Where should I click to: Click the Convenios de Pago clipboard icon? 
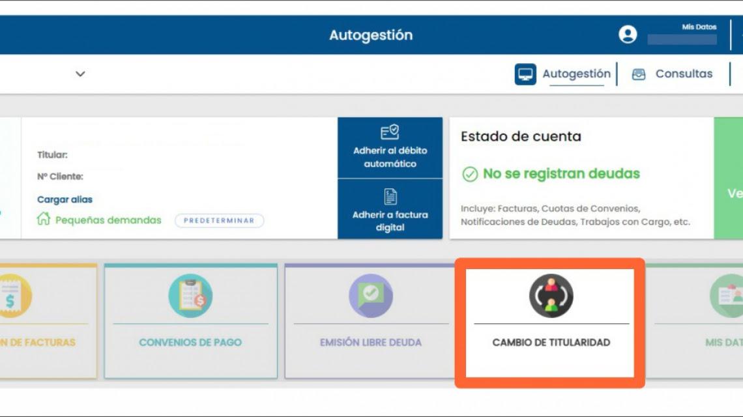(190, 296)
